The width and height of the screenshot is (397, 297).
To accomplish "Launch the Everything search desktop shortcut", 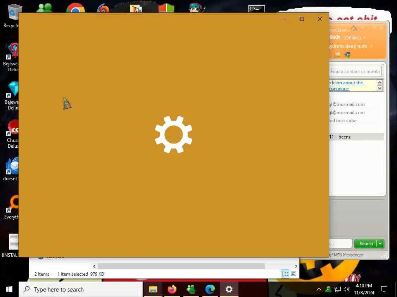I will pyautogui.click(x=11, y=207).
